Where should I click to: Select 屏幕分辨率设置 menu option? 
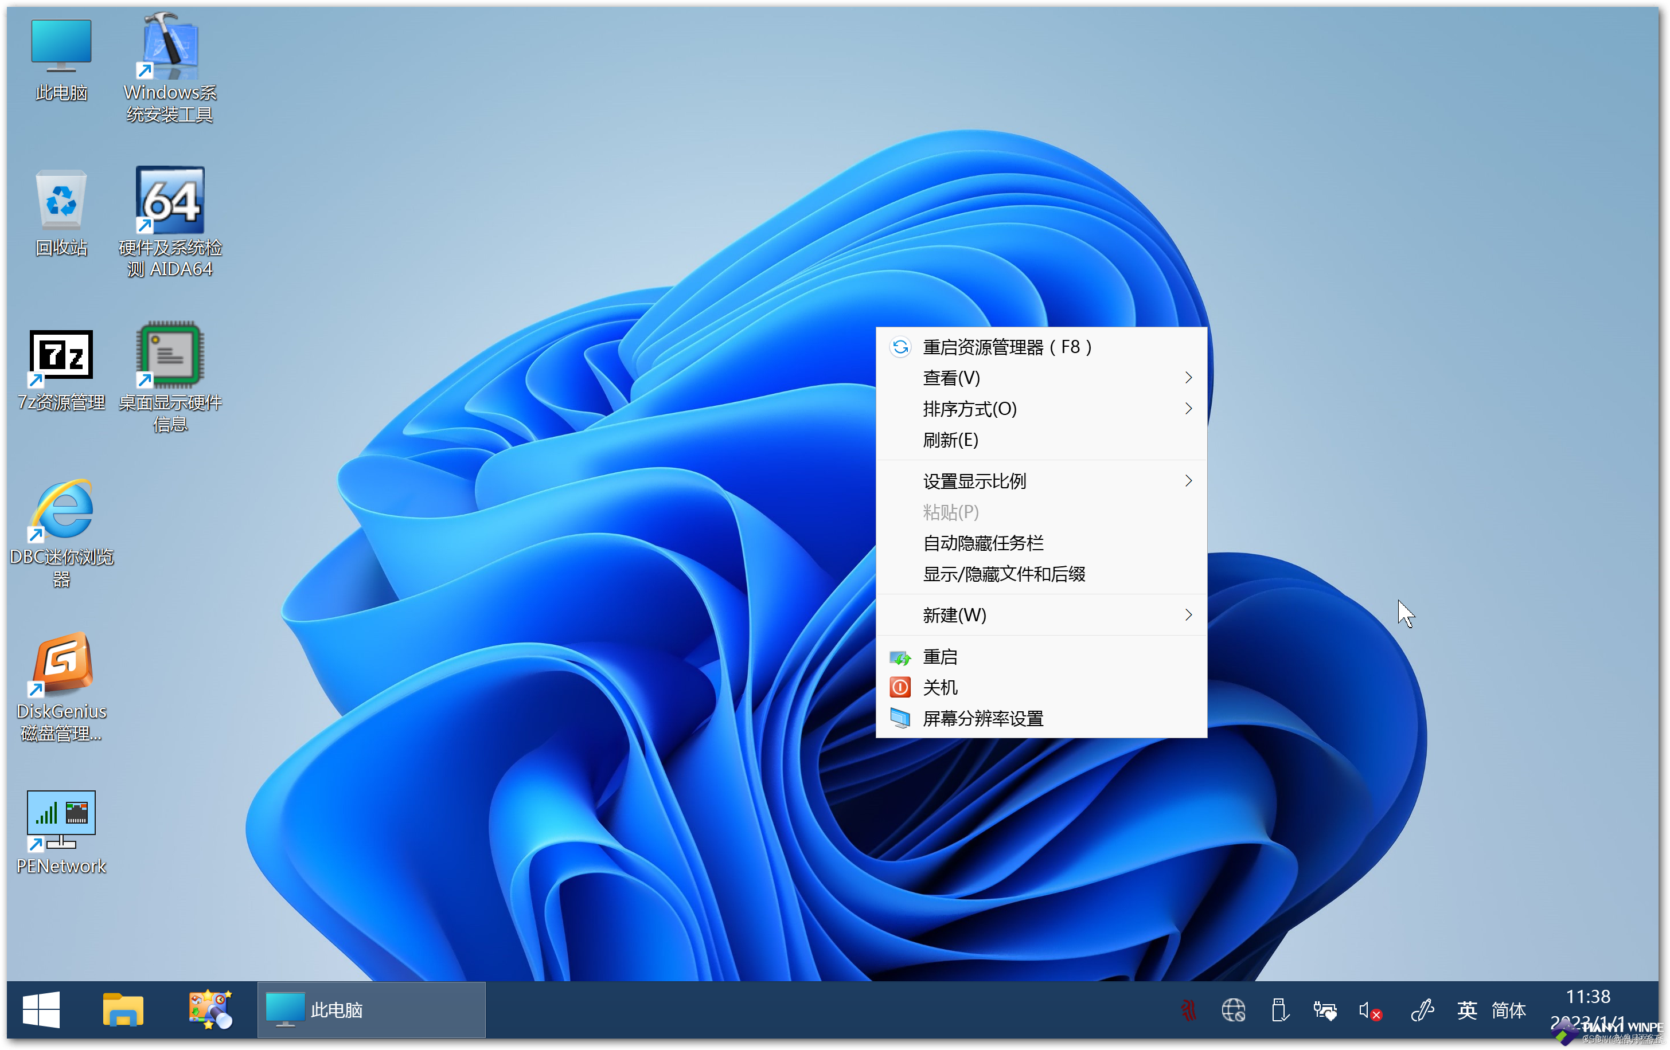985,719
